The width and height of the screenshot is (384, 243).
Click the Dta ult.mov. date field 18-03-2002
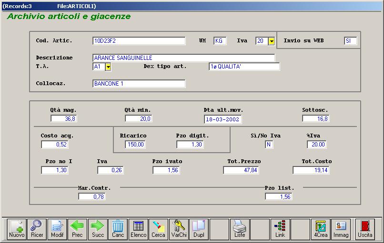(x=223, y=119)
